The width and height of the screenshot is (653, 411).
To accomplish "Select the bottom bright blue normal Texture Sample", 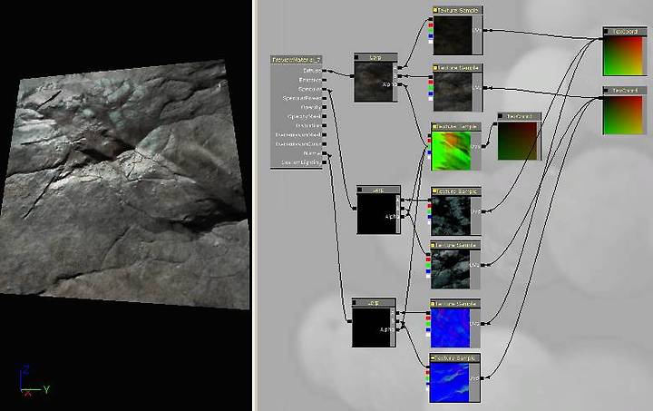I will (x=455, y=378).
